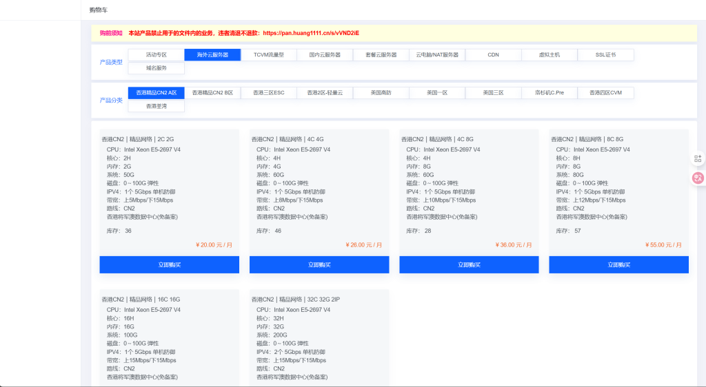This screenshot has width=706, height=387.
Task: Click the 购前须知 notice label
Action: click(x=111, y=33)
